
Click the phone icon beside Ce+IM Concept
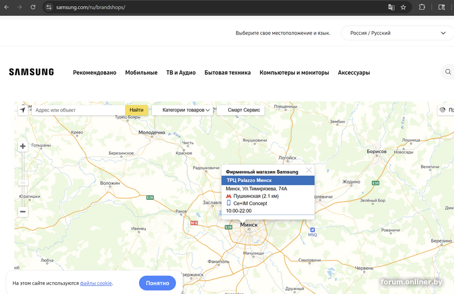click(x=229, y=203)
